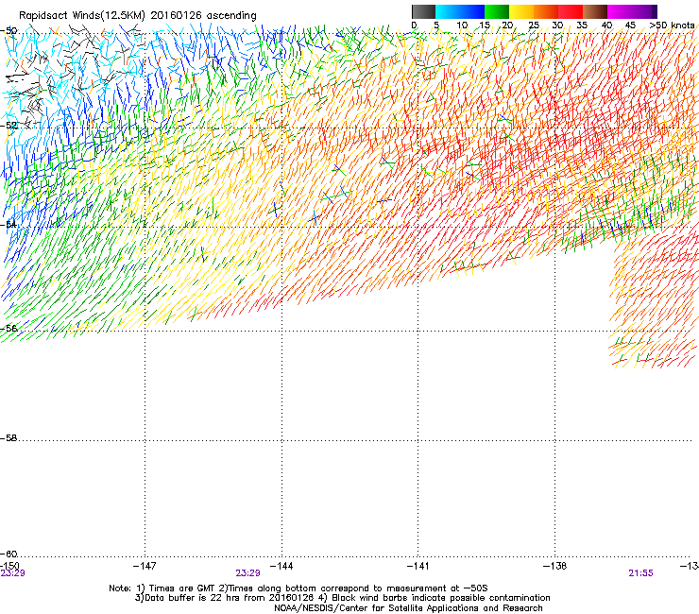Select the blue 10-15 knots legend segment
Screen dimensions: 699x614
pyautogui.click(x=472, y=11)
